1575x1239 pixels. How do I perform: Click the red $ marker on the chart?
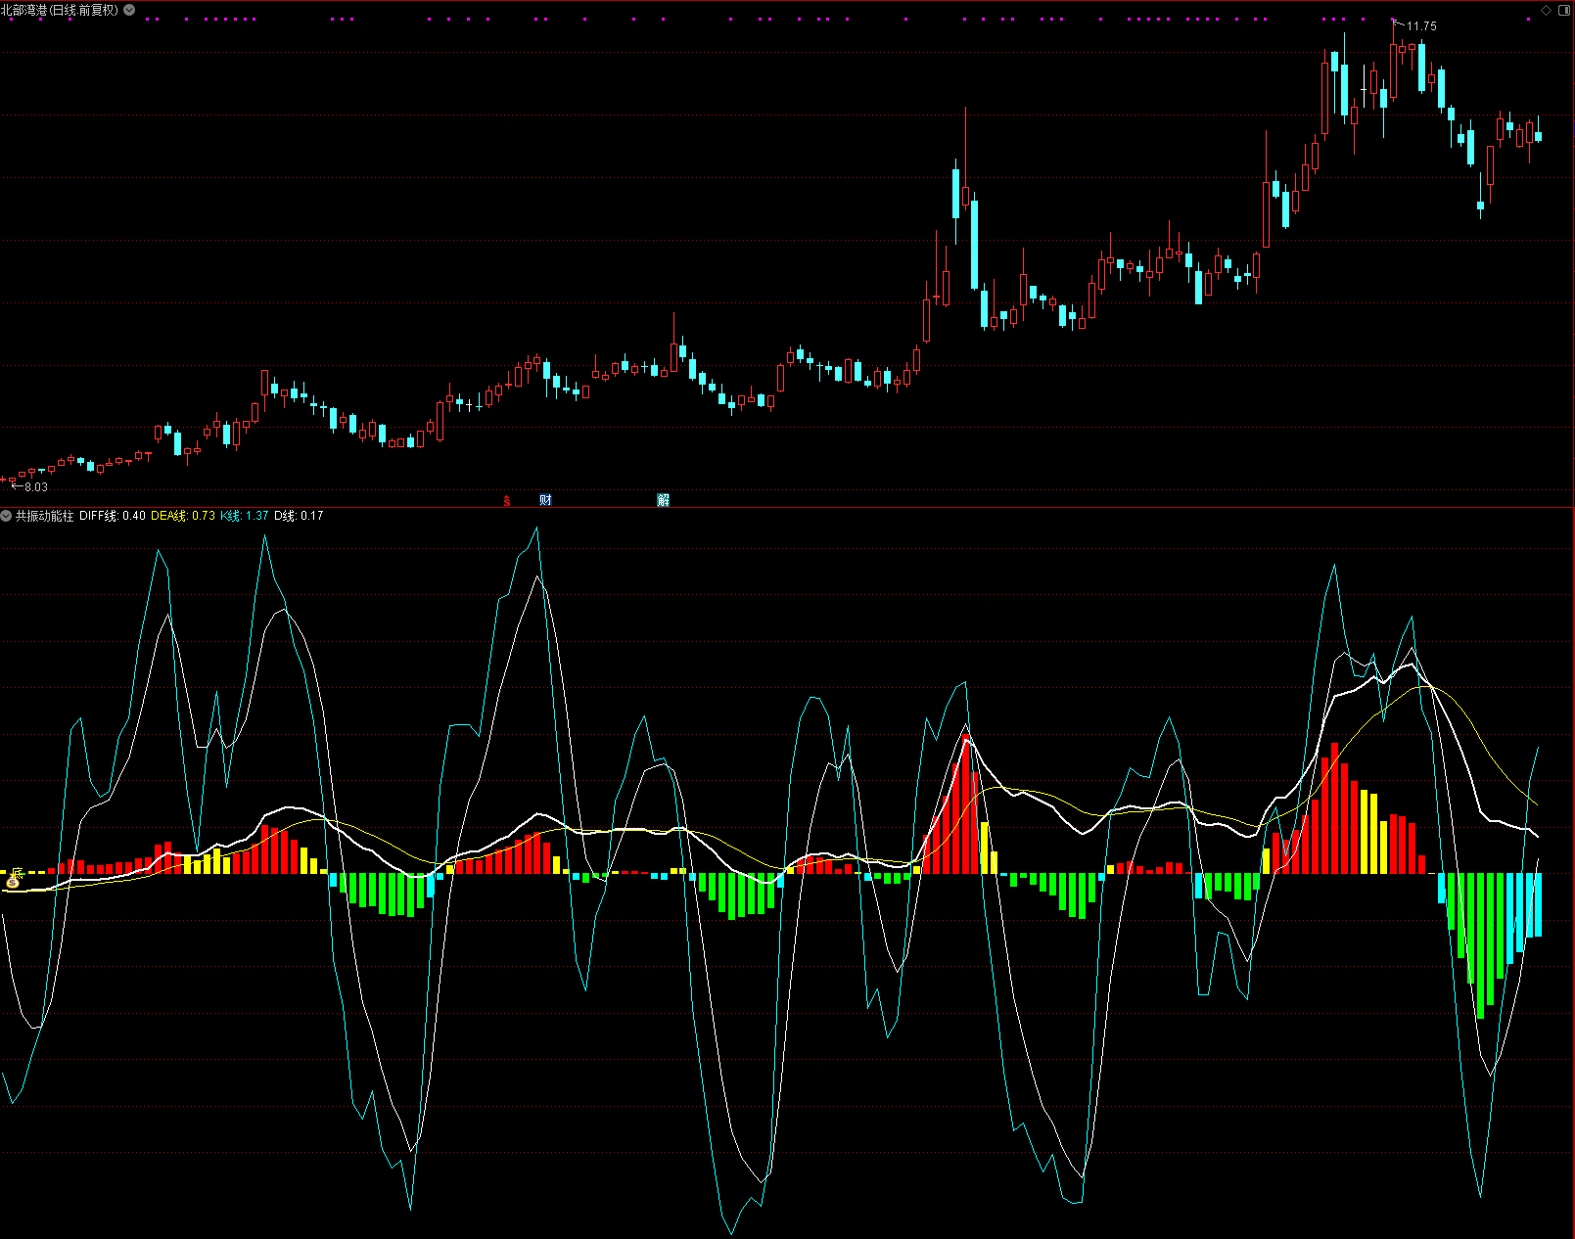(x=507, y=501)
